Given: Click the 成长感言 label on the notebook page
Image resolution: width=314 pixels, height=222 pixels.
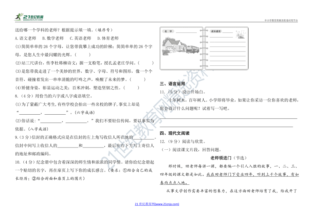Looking at the screenshot, I should 216,31.
